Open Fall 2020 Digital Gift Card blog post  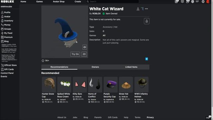9,50
